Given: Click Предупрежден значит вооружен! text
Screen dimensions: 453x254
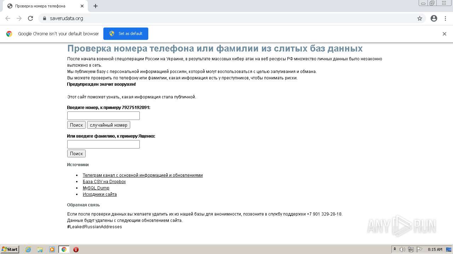Looking at the screenshot, I should (102, 84).
